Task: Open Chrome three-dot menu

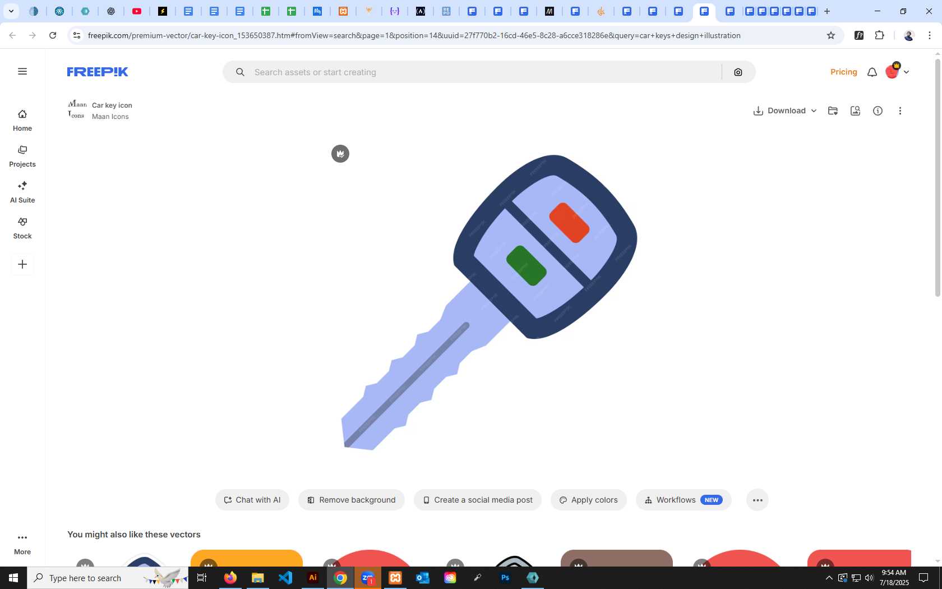Action: (x=930, y=35)
